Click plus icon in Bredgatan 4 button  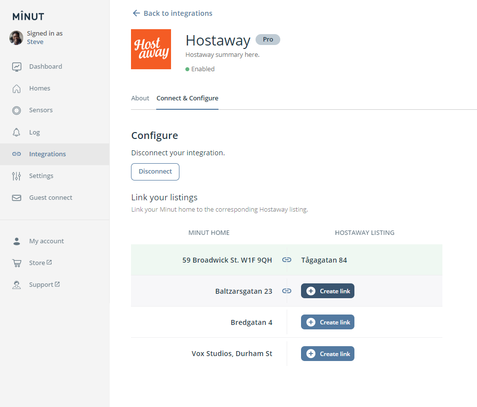coord(310,322)
